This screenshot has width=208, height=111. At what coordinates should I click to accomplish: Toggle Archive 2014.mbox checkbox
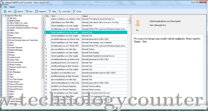point(8,84)
